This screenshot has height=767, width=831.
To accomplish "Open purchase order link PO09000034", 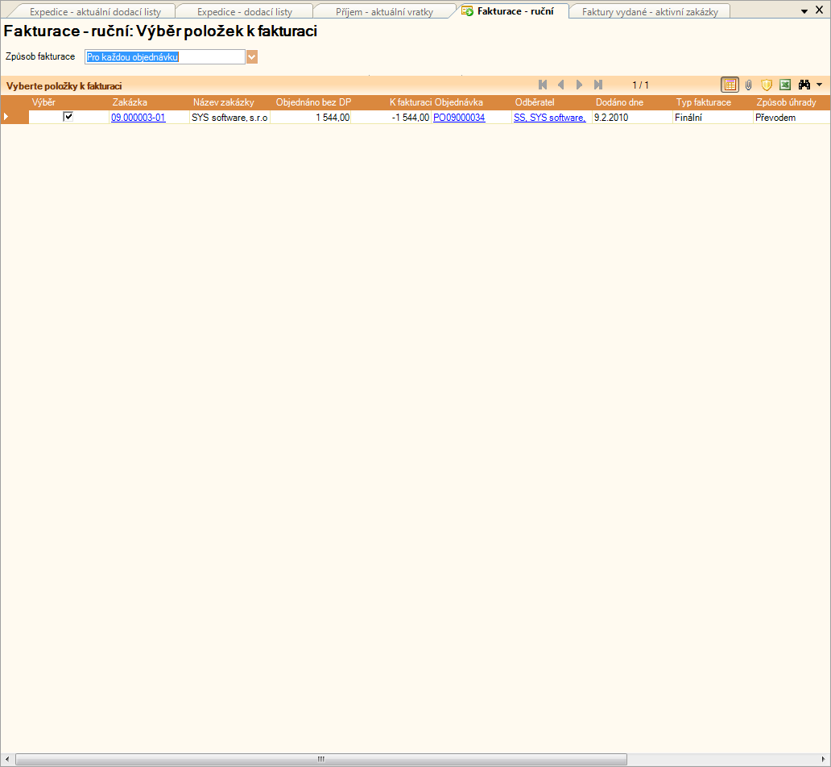I will point(459,118).
